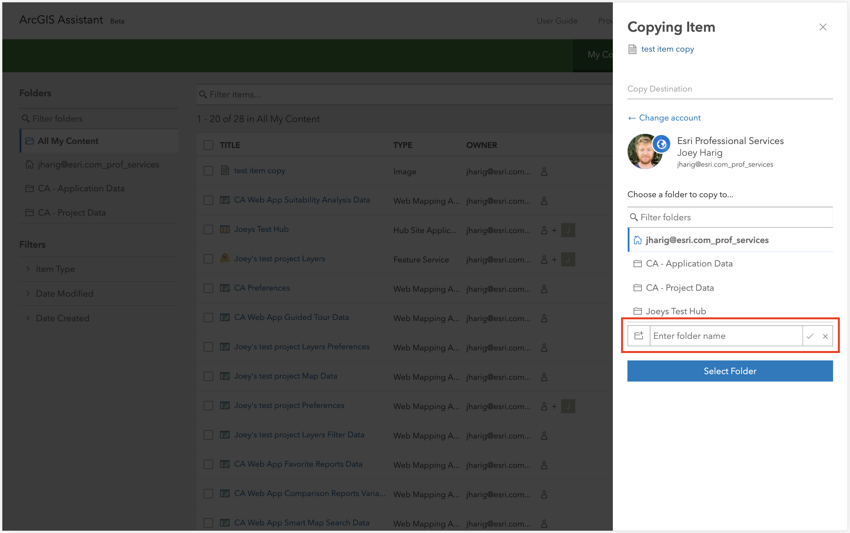Click the Filter items search field

click(x=404, y=95)
